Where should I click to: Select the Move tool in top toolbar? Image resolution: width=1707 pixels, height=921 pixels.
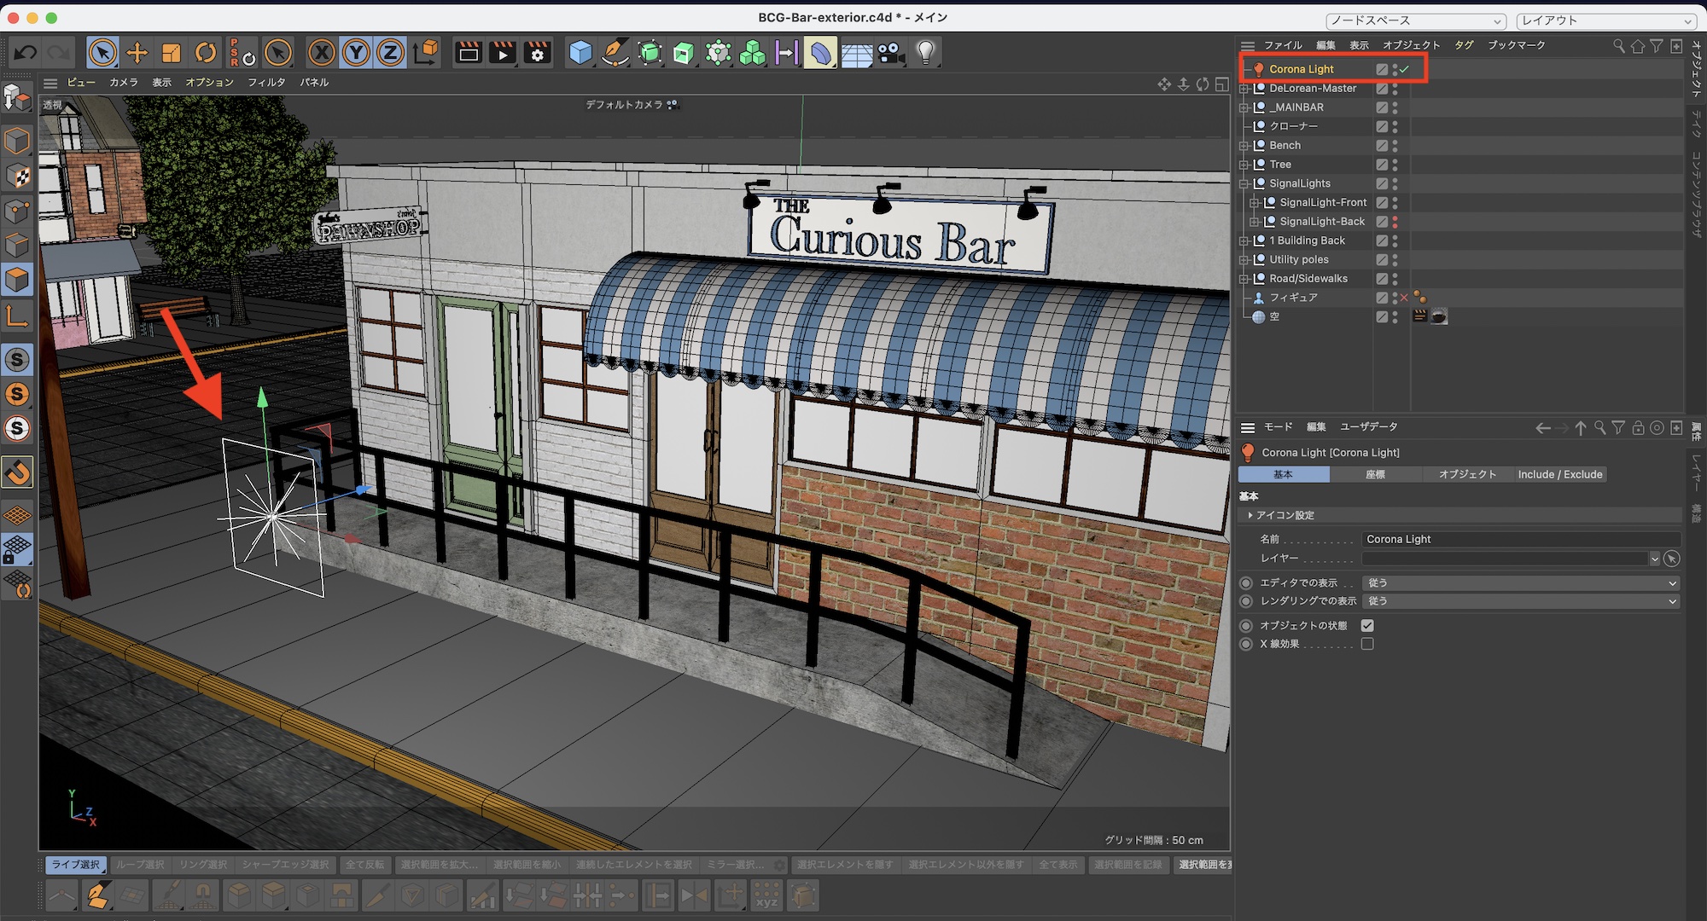pos(137,53)
